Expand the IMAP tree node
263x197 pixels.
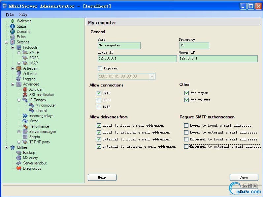pyautogui.click(x=19, y=63)
